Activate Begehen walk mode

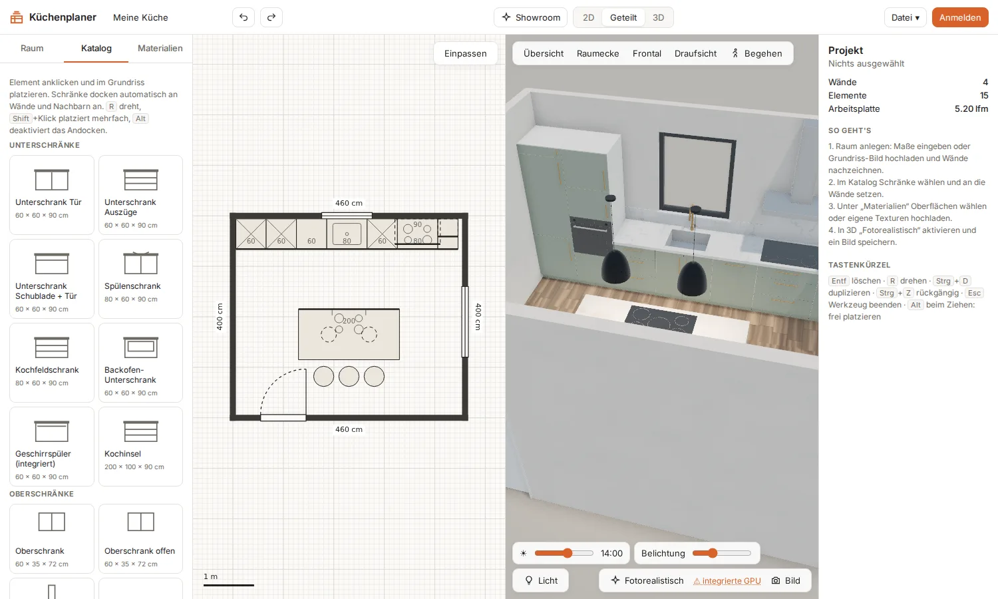[x=756, y=53]
